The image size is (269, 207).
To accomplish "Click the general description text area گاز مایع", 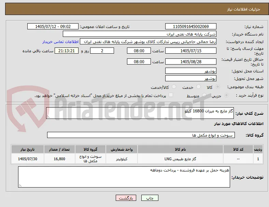I will coord(140,113).
